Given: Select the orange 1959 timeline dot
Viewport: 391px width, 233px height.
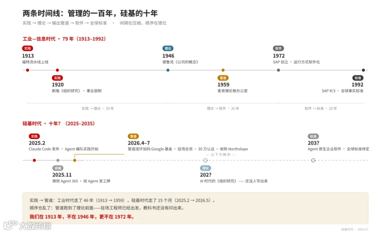Looking at the screenshot, I should (223, 70).
